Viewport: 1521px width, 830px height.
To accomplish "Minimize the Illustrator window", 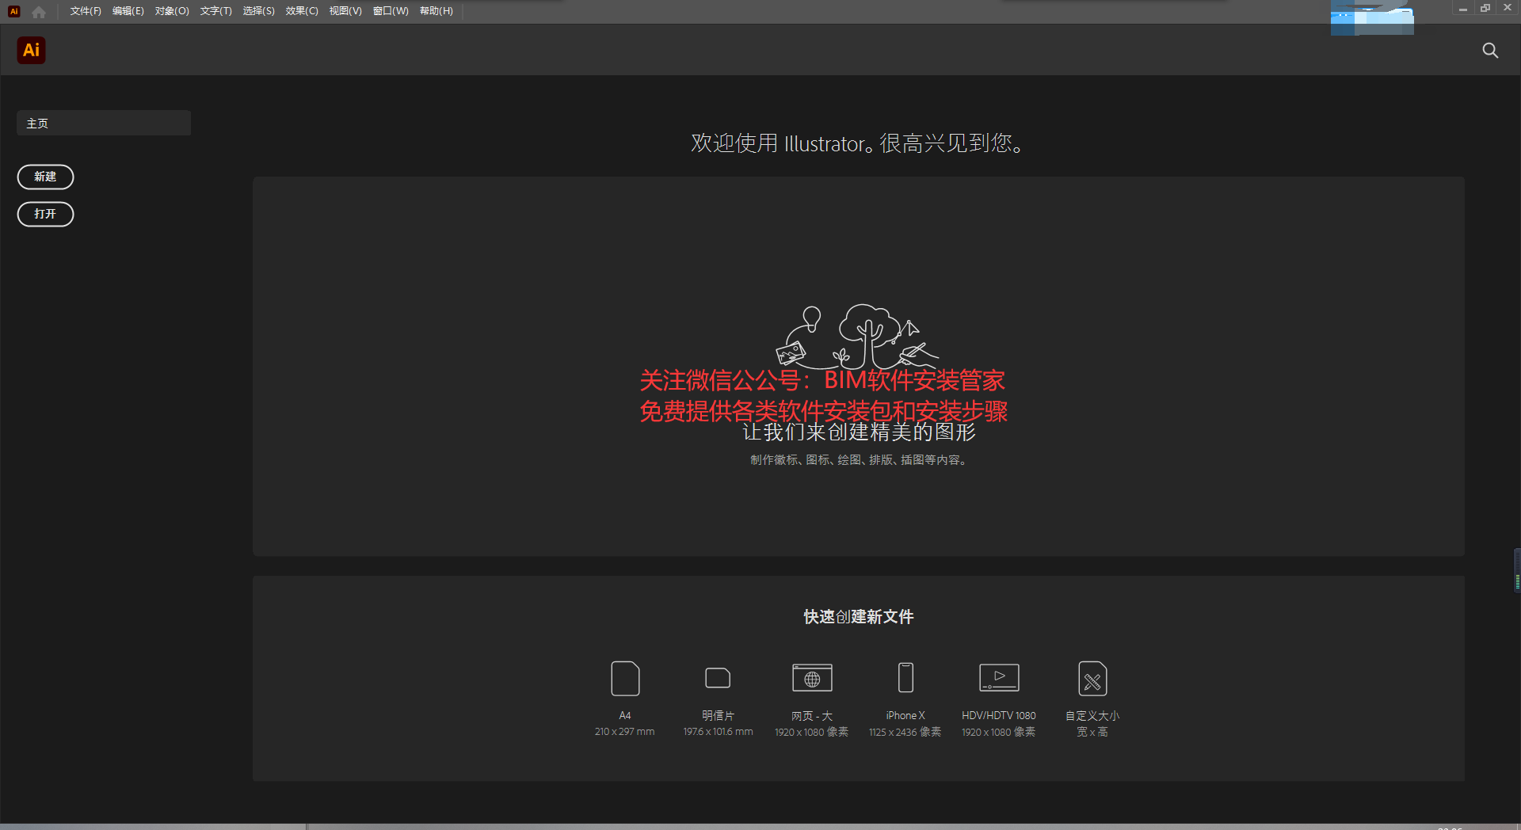I will point(1463,9).
